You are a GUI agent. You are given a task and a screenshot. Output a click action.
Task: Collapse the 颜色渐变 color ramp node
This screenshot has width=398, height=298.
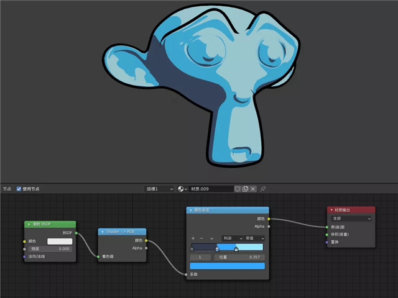(x=191, y=210)
